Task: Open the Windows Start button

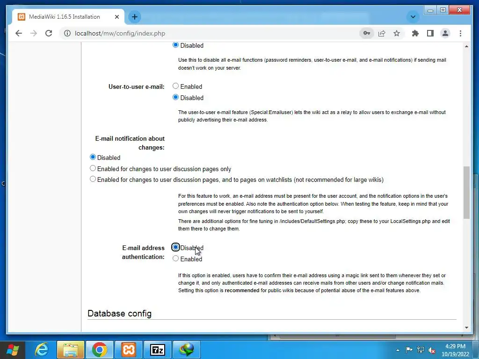Action: point(13,350)
